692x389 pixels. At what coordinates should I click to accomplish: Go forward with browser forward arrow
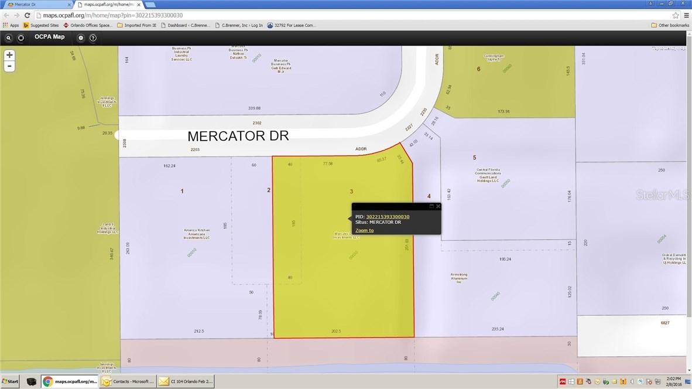pos(16,15)
